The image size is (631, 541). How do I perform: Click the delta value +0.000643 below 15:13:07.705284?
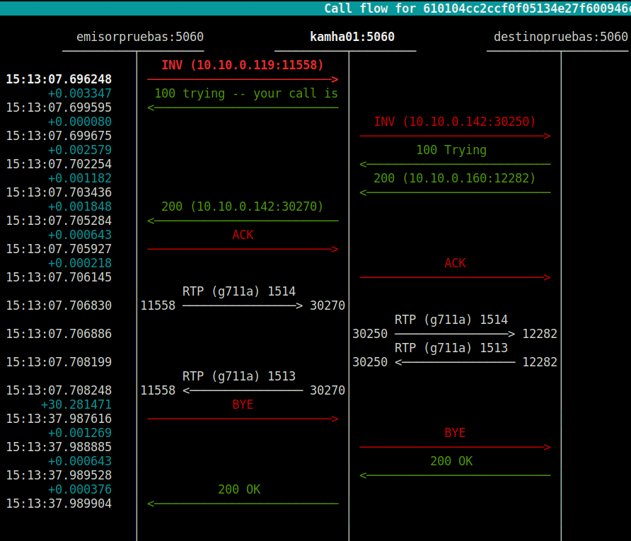pos(80,235)
